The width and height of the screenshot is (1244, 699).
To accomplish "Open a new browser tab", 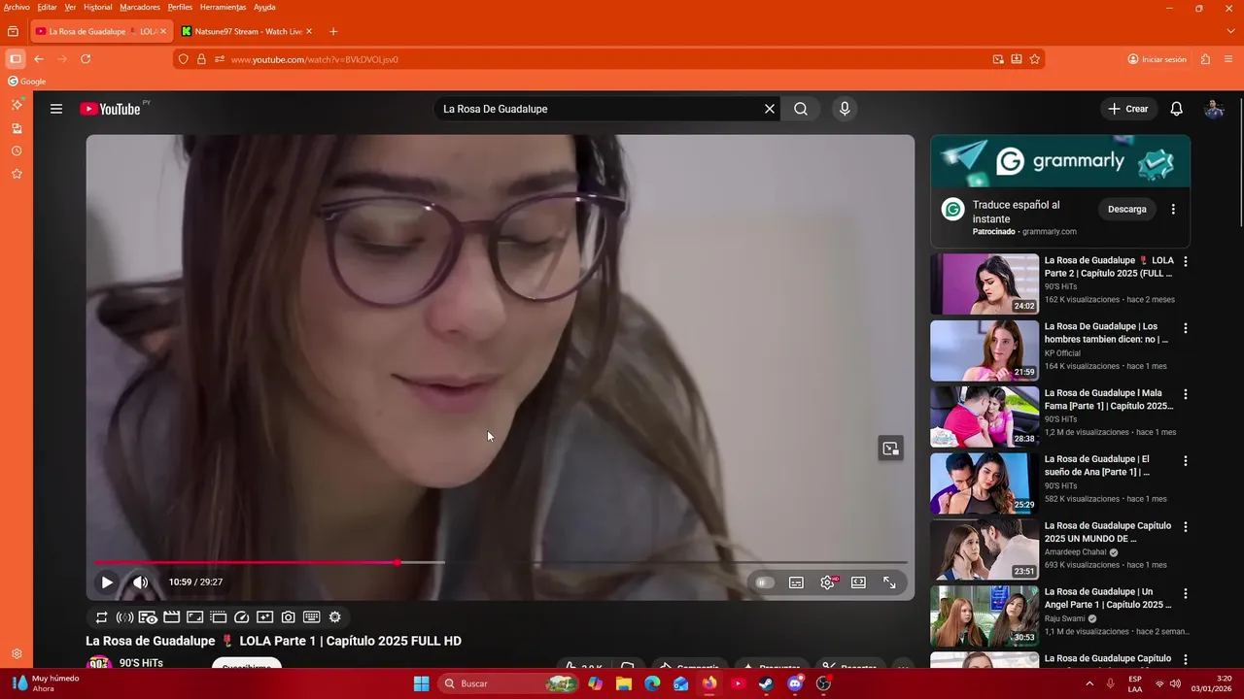I will click(333, 31).
